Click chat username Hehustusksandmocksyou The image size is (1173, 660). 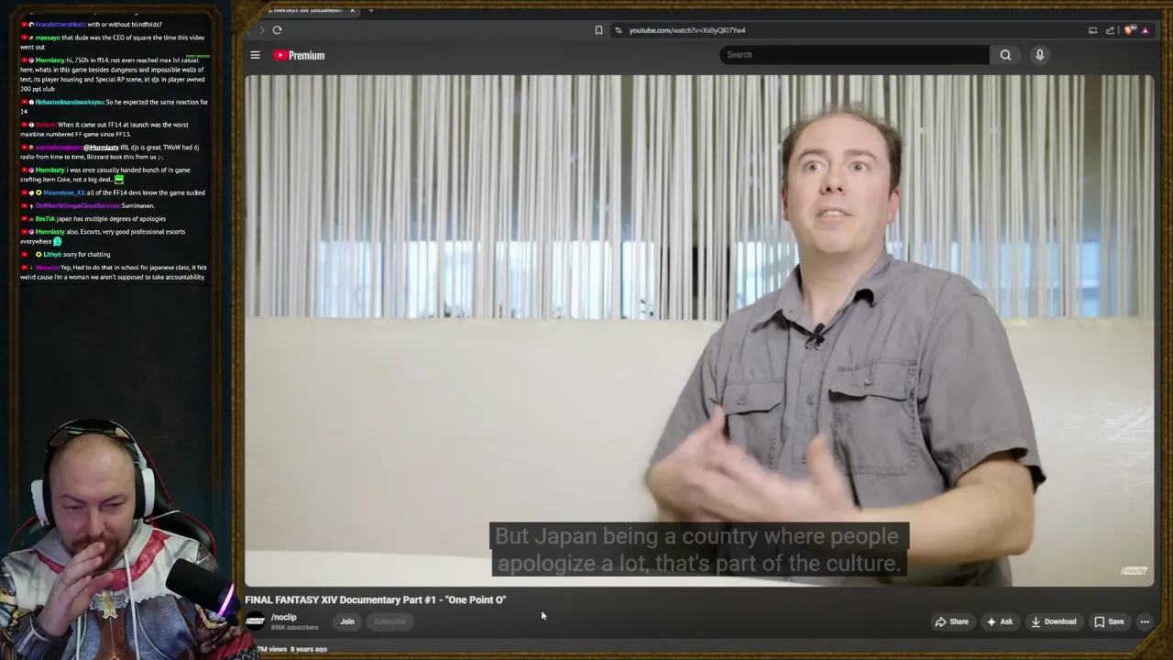70,103
